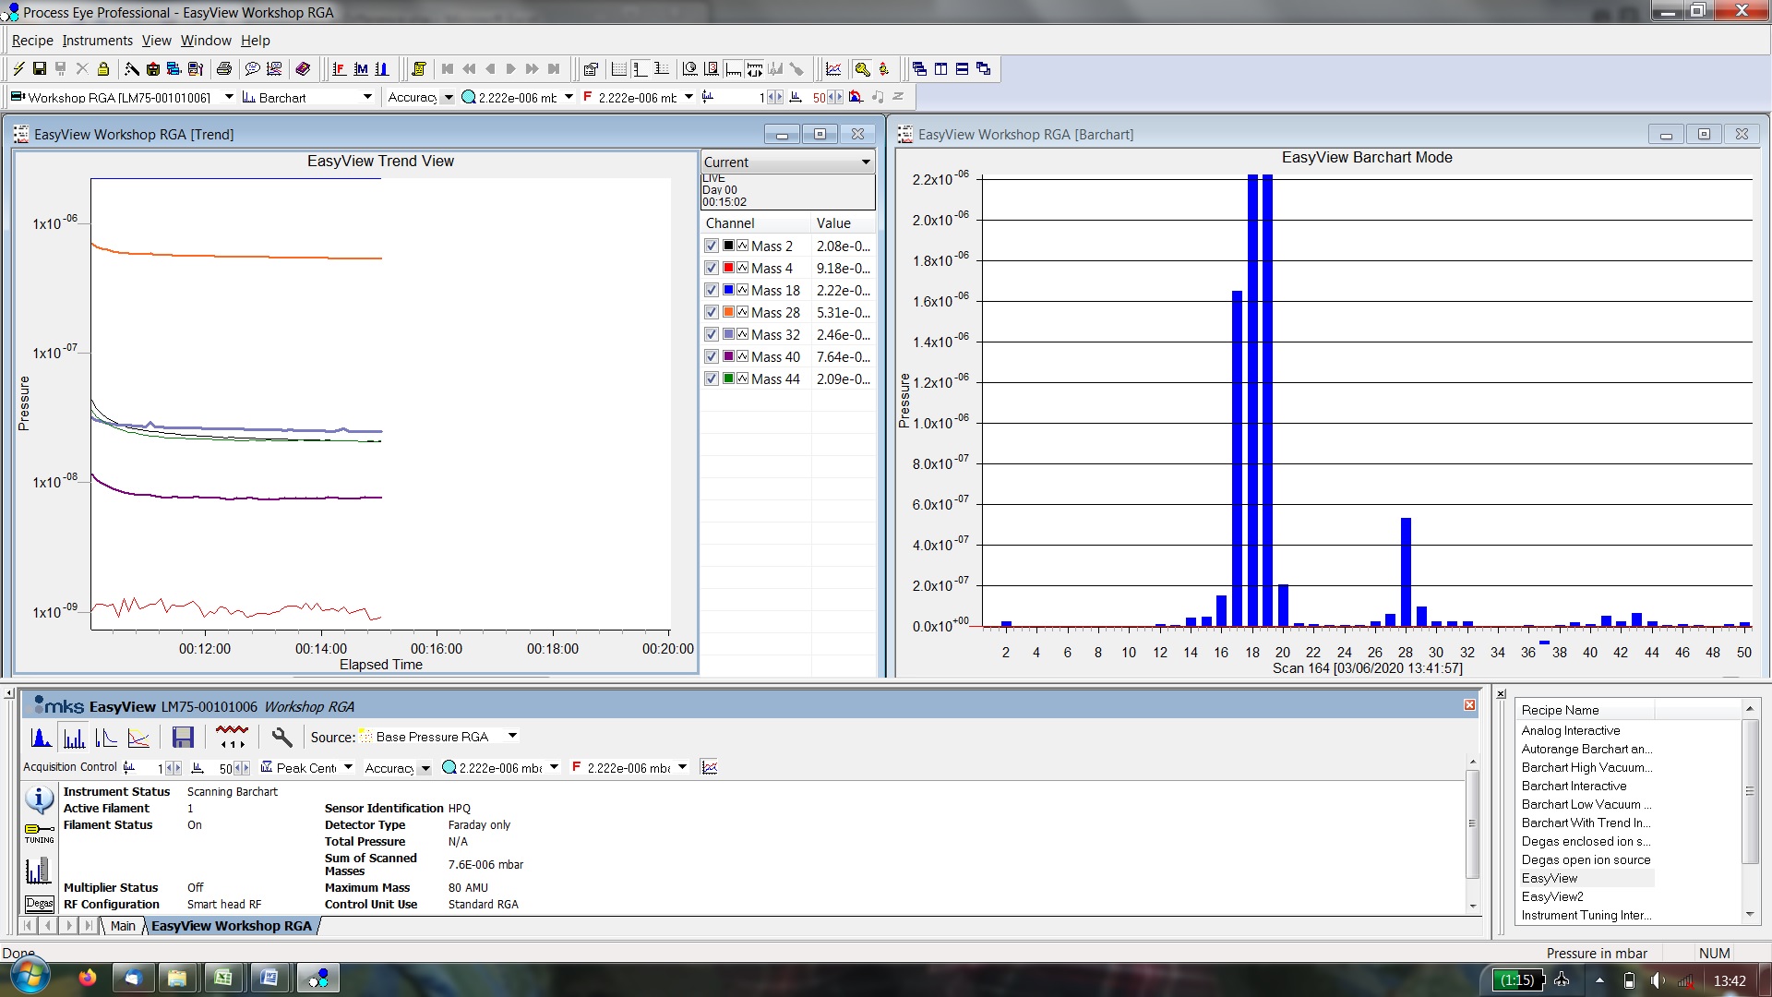Uncheck the Mass 18 channel checkbox
This screenshot has width=1772, height=997.
(711, 291)
